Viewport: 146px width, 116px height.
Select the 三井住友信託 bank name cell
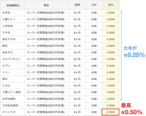[x=13, y=105]
